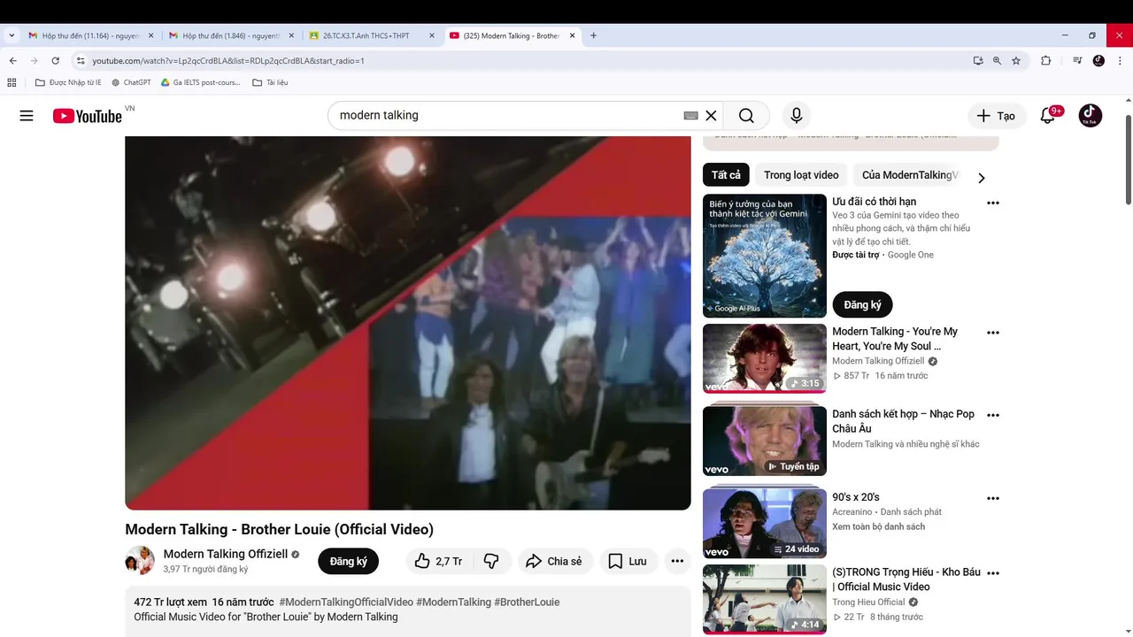Viewport: 1133px width, 637px height.
Task: Click Xem toàn bộ danh sách link
Action: coord(878,526)
